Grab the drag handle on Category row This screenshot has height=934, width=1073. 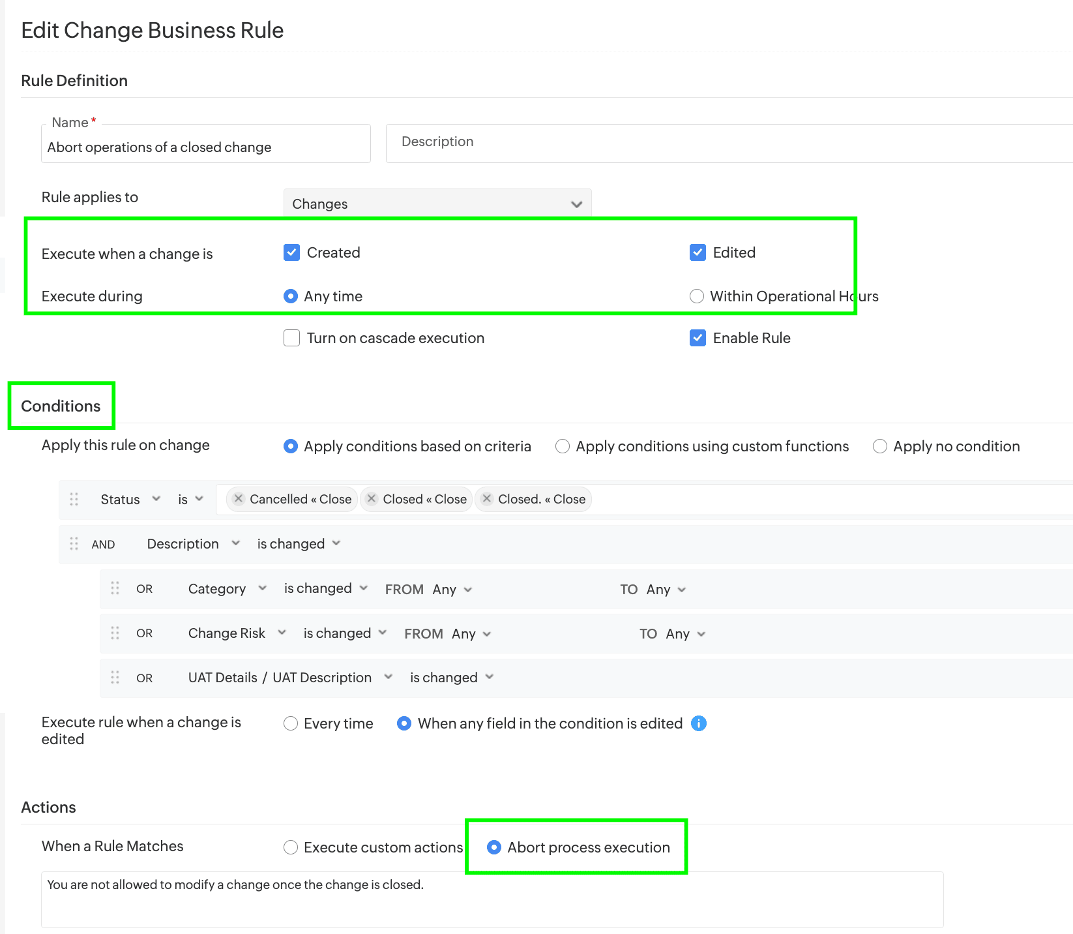click(x=115, y=588)
